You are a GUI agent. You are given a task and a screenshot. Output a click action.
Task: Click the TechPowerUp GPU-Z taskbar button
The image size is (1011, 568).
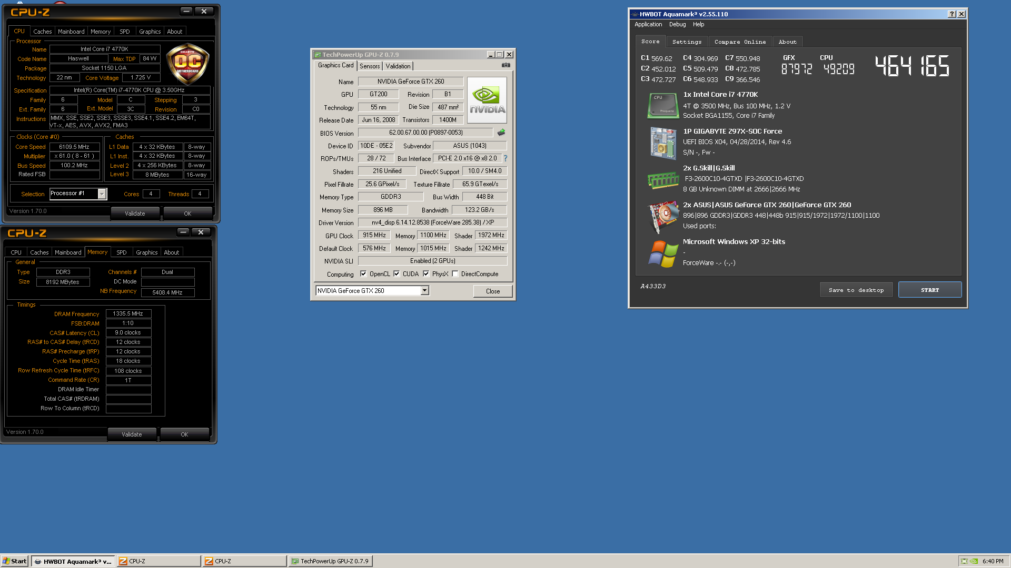pyautogui.click(x=330, y=561)
